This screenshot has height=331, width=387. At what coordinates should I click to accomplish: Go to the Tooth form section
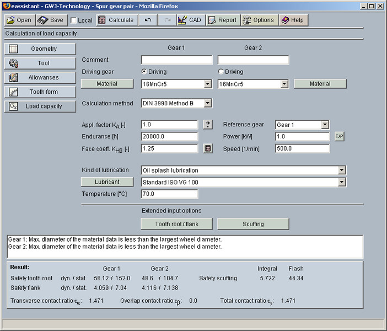(x=40, y=92)
